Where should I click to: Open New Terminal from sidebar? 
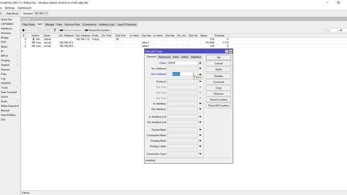pyautogui.click(x=9, y=92)
